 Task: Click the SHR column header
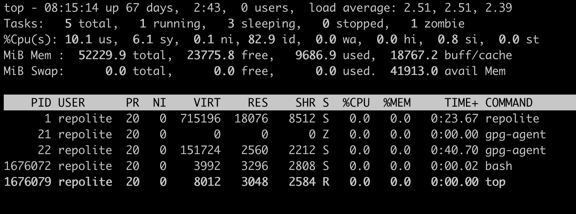(x=305, y=102)
